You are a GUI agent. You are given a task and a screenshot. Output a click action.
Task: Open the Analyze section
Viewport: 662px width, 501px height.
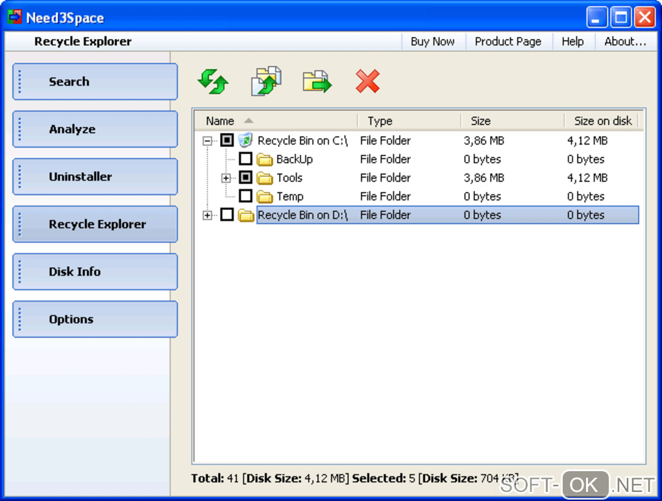(x=95, y=129)
